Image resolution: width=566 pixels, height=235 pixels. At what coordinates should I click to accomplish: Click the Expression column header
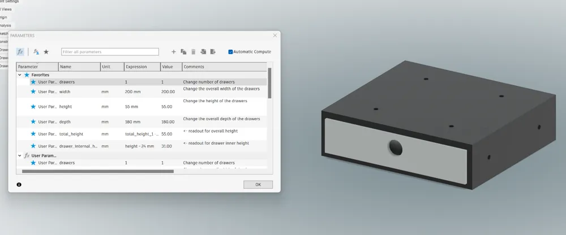[142, 67]
